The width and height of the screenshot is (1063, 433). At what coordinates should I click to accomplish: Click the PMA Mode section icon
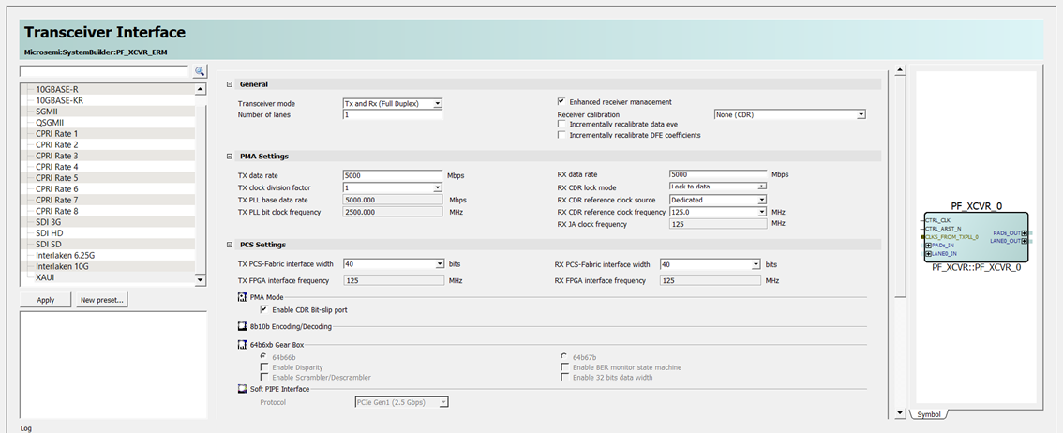click(x=243, y=297)
